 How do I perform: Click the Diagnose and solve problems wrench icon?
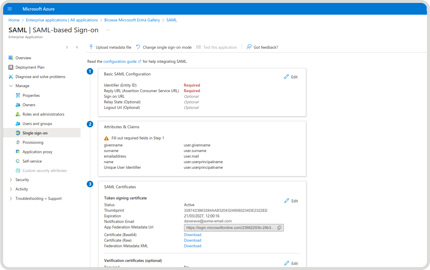click(11, 77)
